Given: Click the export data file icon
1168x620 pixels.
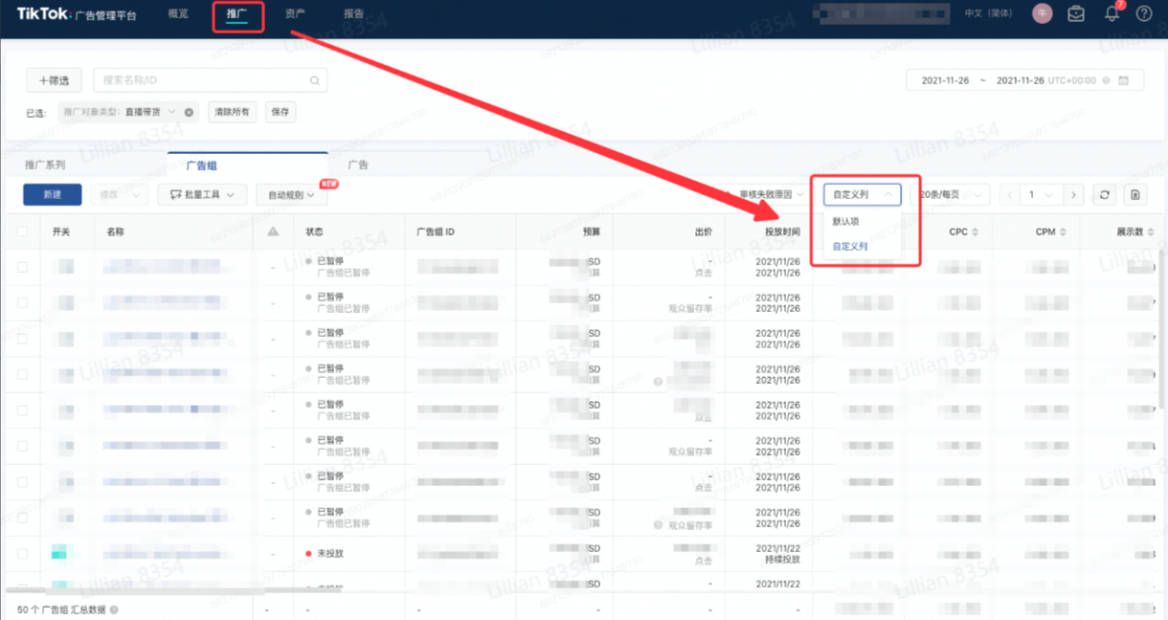Looking at the screenshot, I should tap(1135, 195).
